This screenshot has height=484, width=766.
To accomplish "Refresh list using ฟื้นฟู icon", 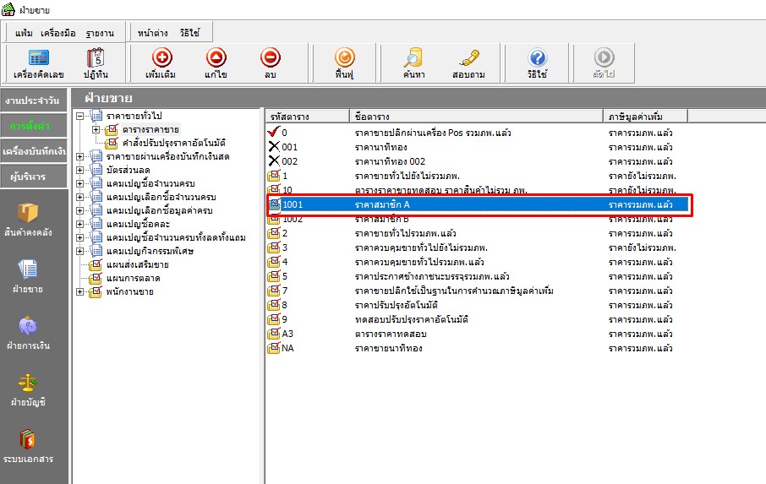I will point(344,63).
